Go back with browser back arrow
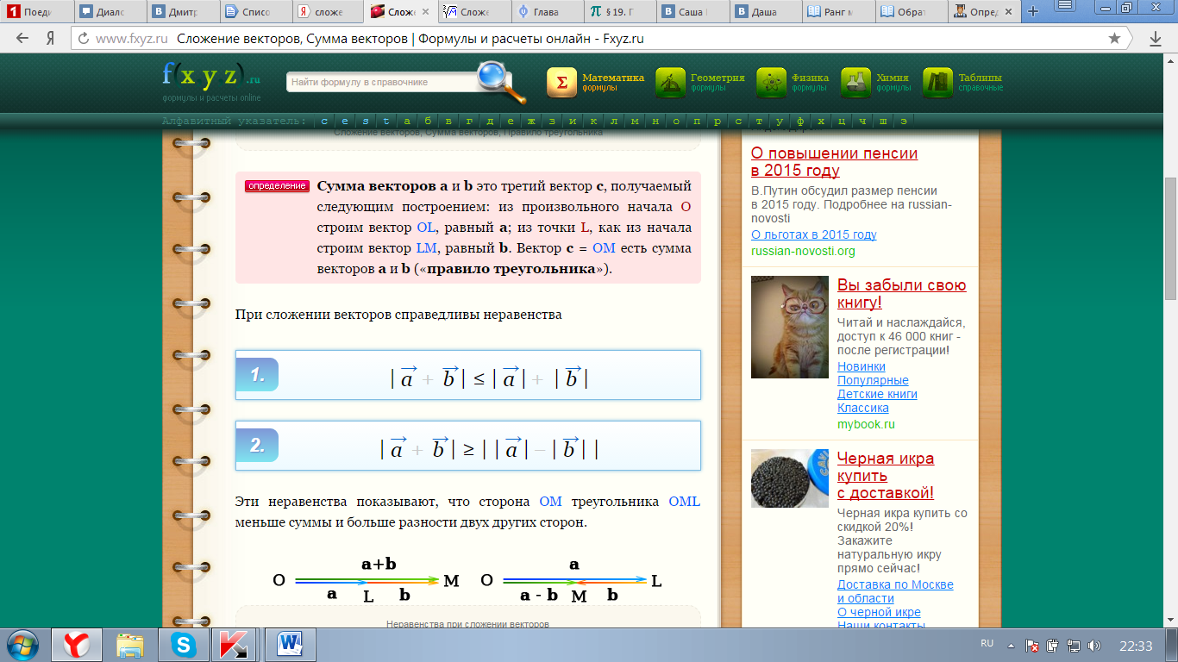 (x=22, y=39)
